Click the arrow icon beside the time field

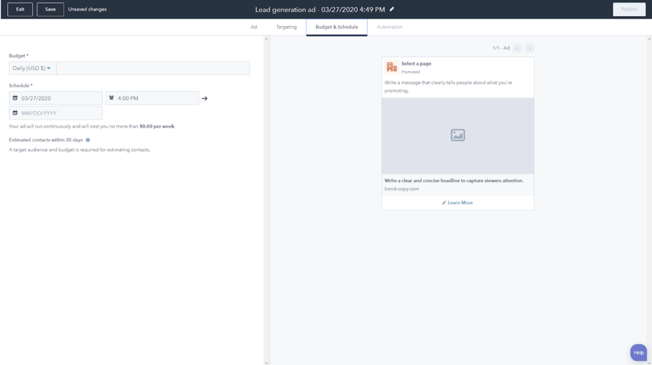(x=204, y=98)
